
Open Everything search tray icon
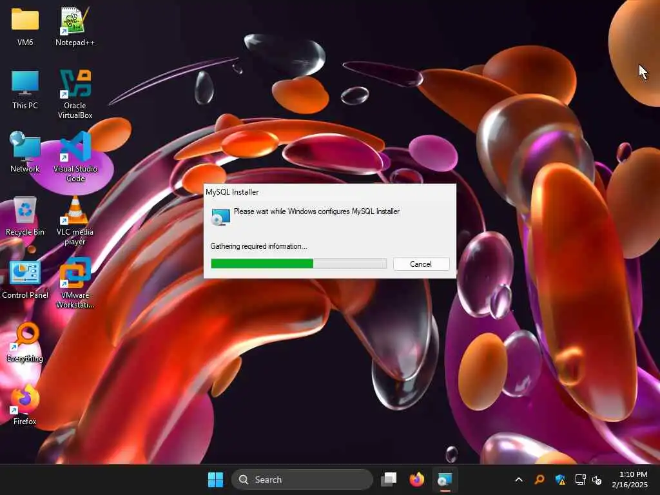click(539, 480)
